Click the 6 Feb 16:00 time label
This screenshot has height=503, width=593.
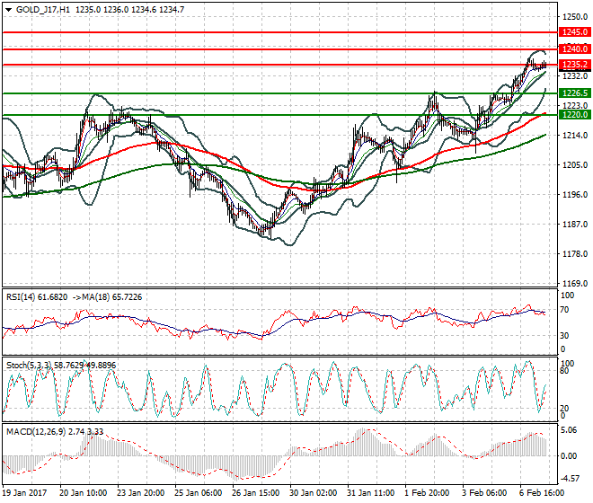tap(542, 493)
